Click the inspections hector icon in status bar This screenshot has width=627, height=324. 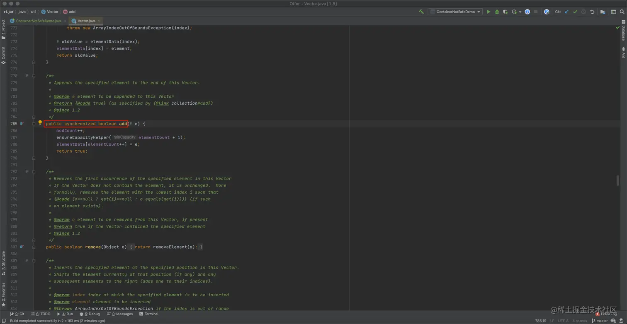[x=622, y=321]
